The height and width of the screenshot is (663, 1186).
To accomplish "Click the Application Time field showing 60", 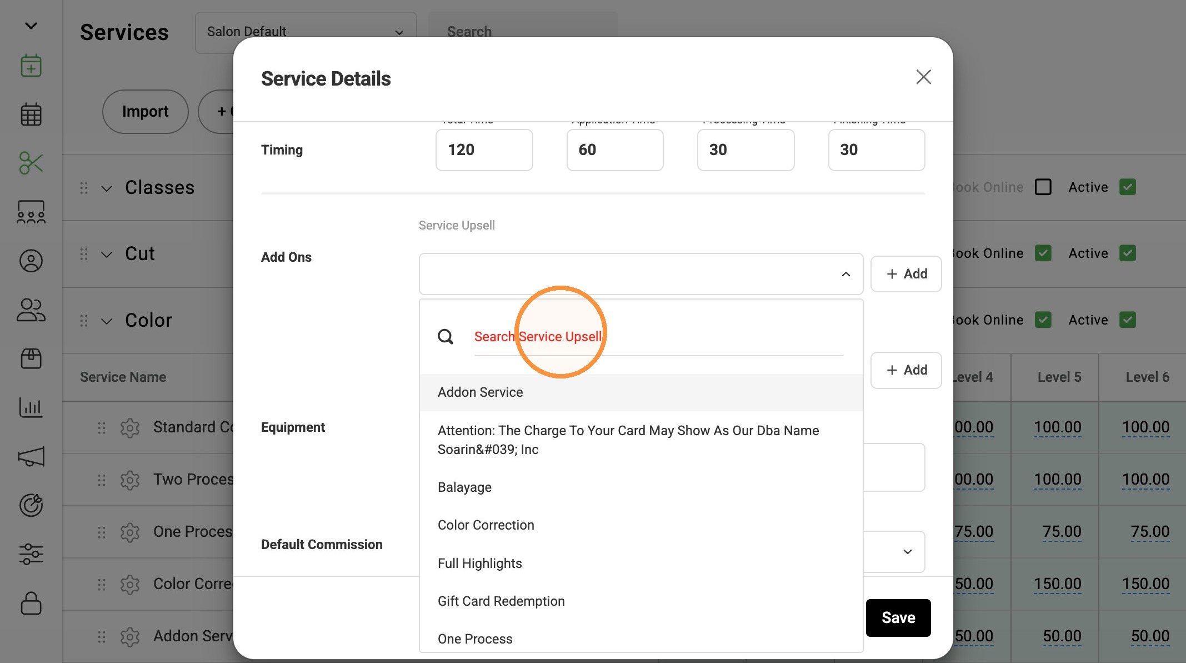I will pos(615,150).
